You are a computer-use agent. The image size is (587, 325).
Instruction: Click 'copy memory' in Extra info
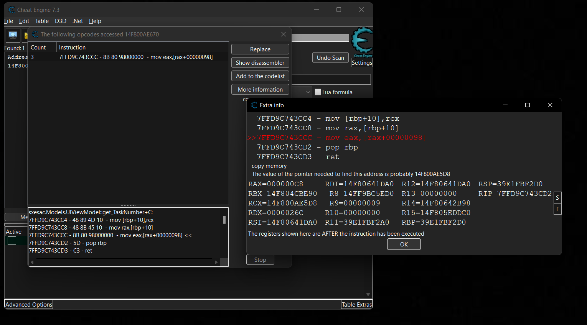pyautogui.click(x=269, y=166)
